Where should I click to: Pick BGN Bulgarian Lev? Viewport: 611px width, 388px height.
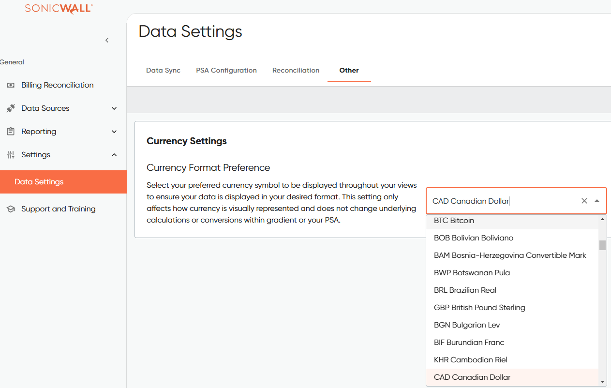512,325
